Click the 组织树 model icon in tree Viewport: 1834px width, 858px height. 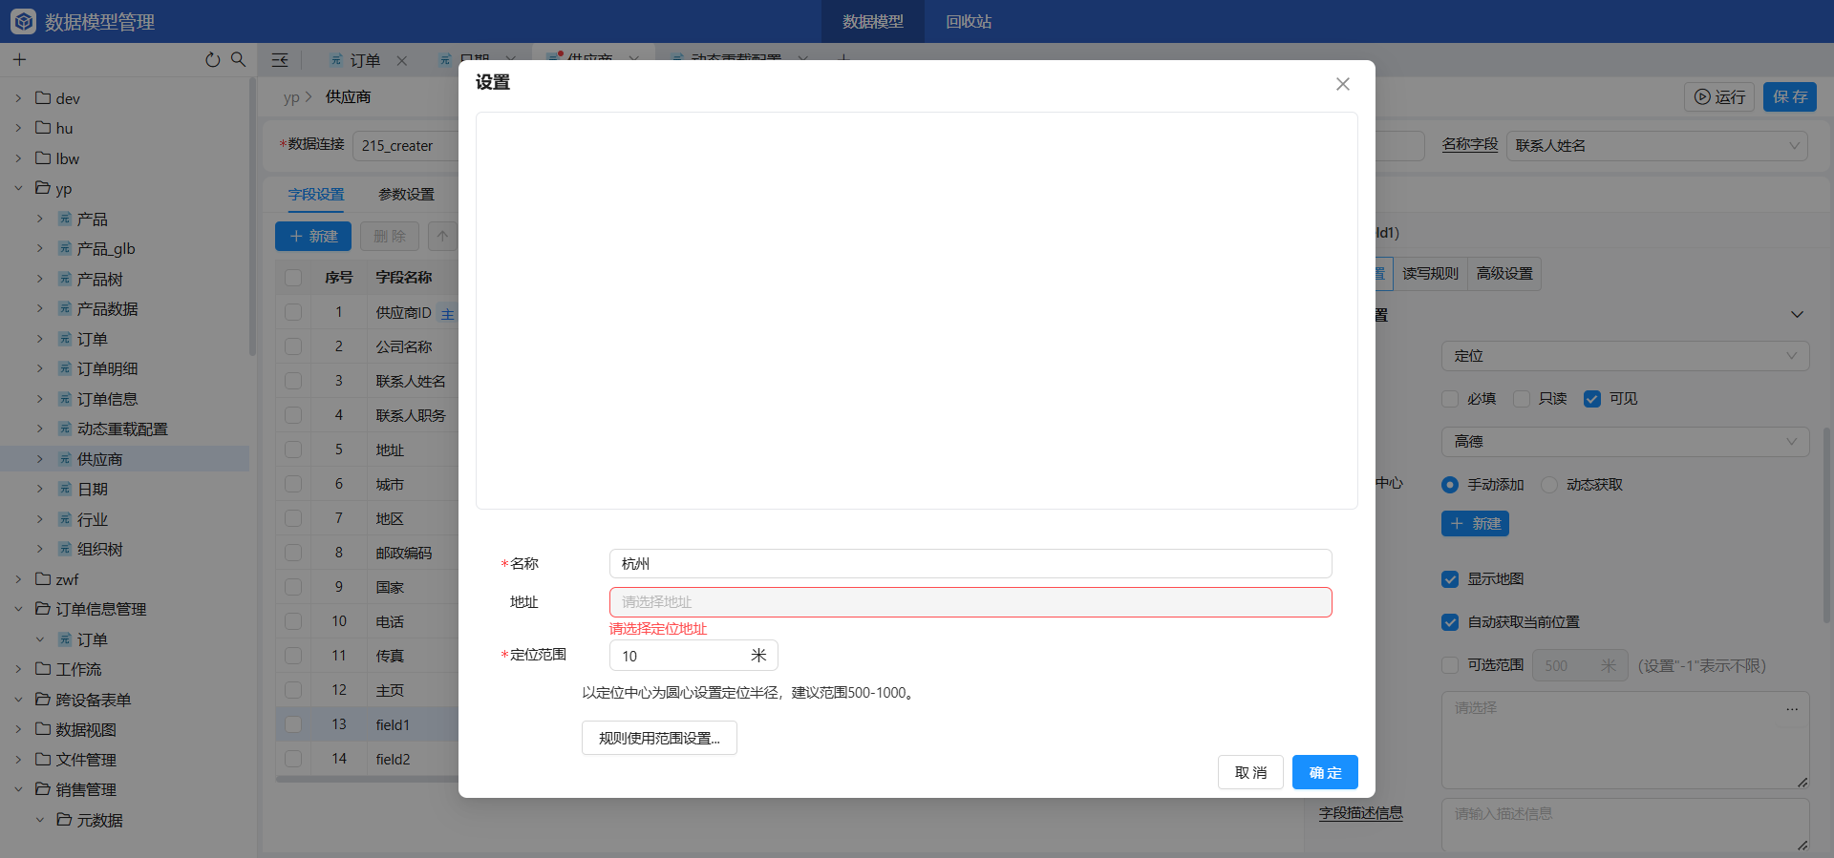tap(65, 549)
